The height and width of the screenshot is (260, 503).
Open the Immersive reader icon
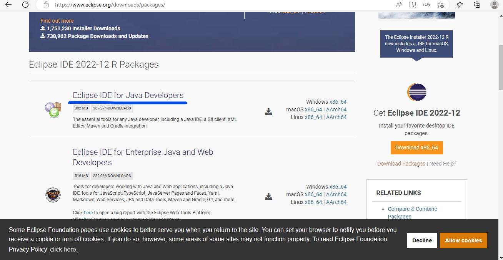(x=413, y=5)
